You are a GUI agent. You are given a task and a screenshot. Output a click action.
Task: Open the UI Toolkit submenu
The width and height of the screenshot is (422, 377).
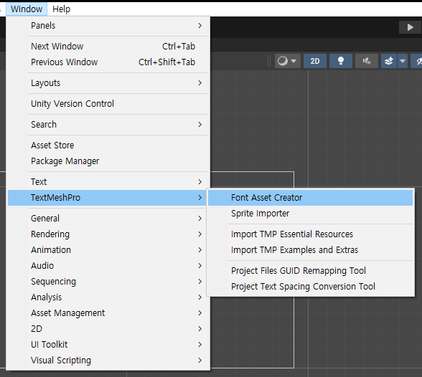[108, 345]
